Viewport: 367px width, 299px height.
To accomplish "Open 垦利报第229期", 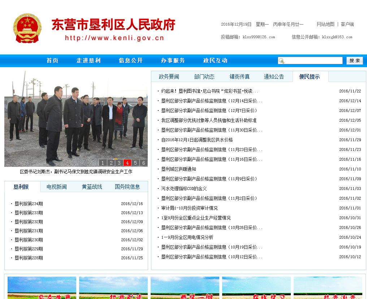I will (x=29, y=249).
